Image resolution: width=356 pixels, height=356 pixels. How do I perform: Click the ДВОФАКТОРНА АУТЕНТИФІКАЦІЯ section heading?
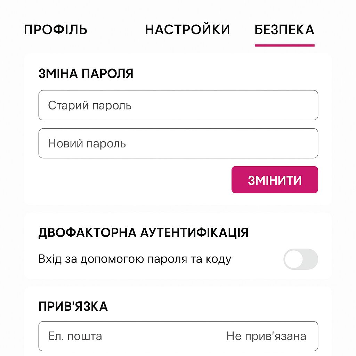click(x=144, y=233)
